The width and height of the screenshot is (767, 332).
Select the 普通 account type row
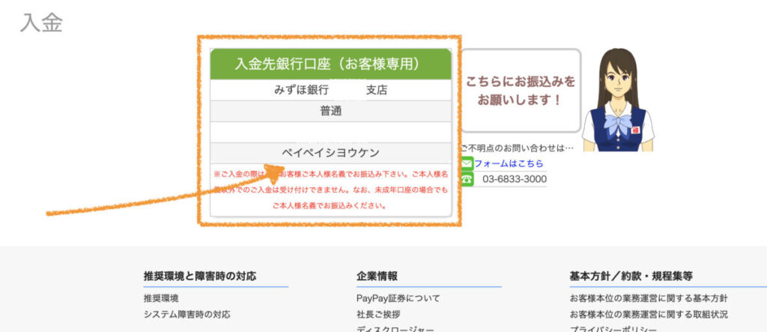point(330,111)
